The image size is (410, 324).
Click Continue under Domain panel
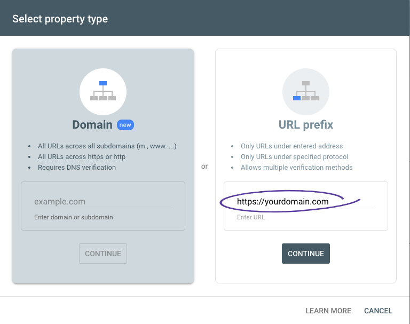[x=103, y=254]
